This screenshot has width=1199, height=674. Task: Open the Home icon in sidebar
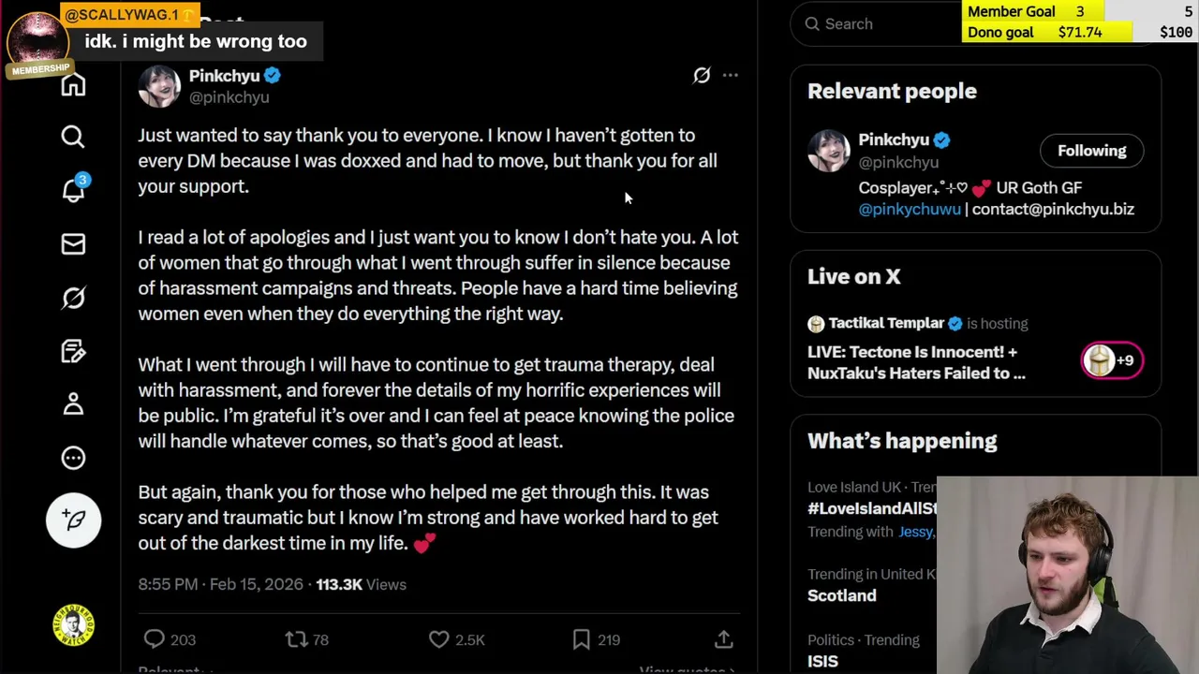click(x=73, y=85)
